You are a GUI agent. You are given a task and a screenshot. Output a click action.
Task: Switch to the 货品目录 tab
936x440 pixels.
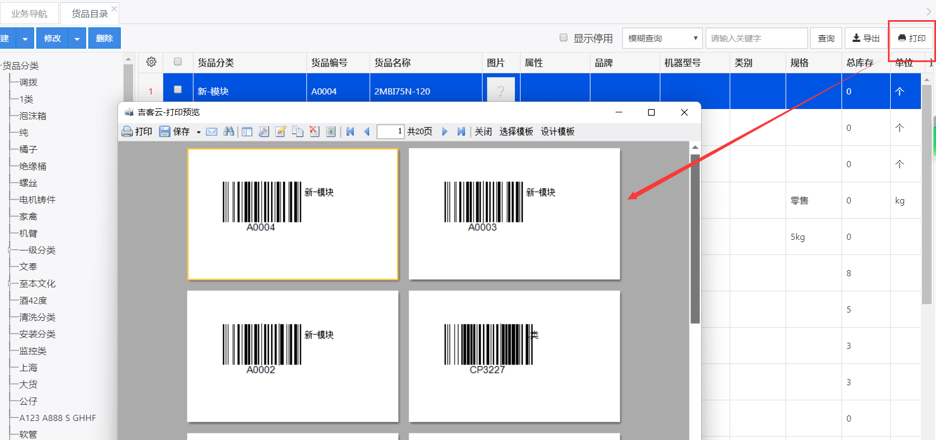89,13
